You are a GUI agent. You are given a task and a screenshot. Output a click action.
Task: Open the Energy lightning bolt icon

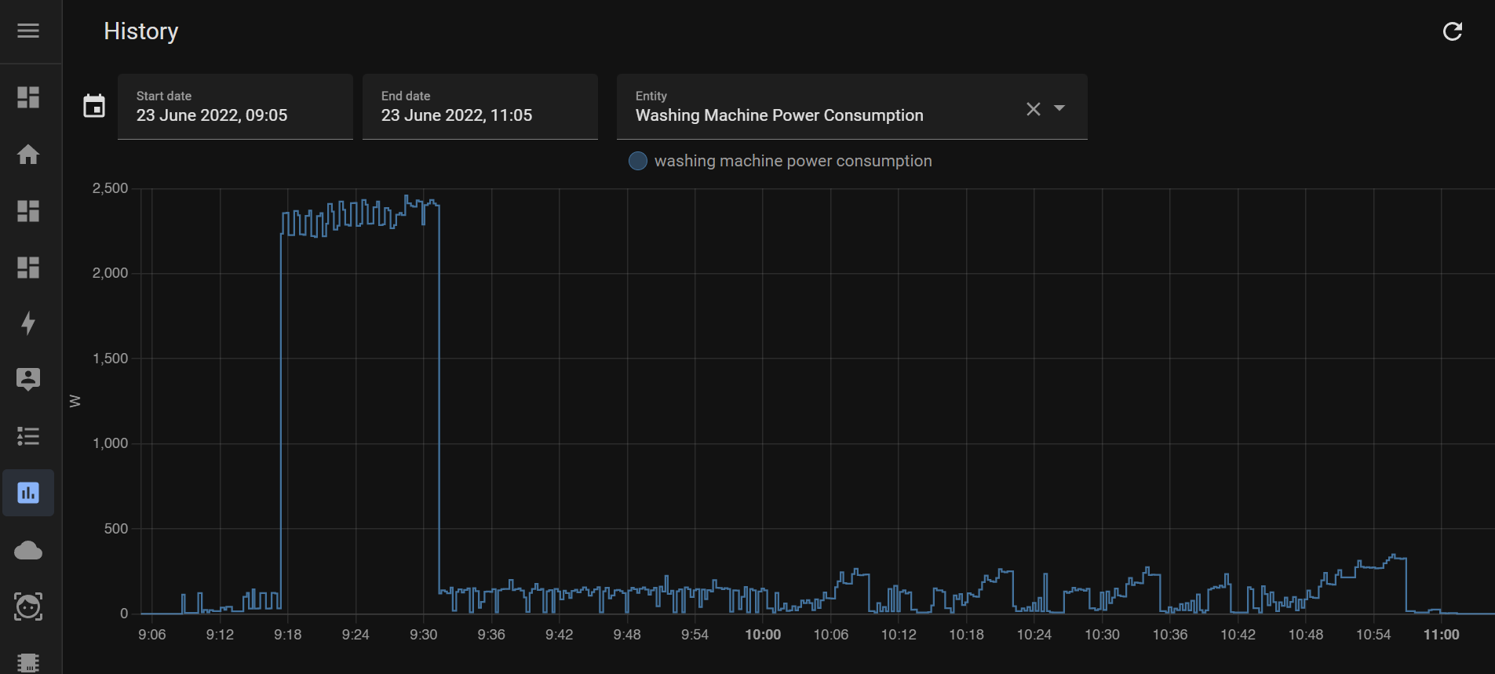pos(28,323)
